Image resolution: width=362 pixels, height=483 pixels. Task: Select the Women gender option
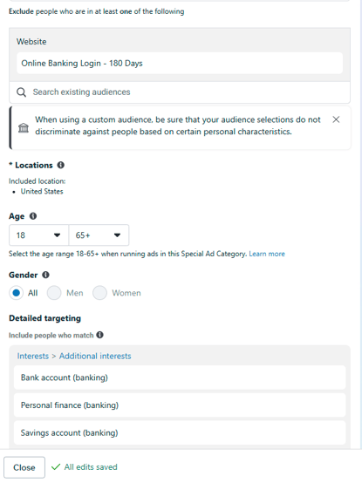(x=99, y=293)
